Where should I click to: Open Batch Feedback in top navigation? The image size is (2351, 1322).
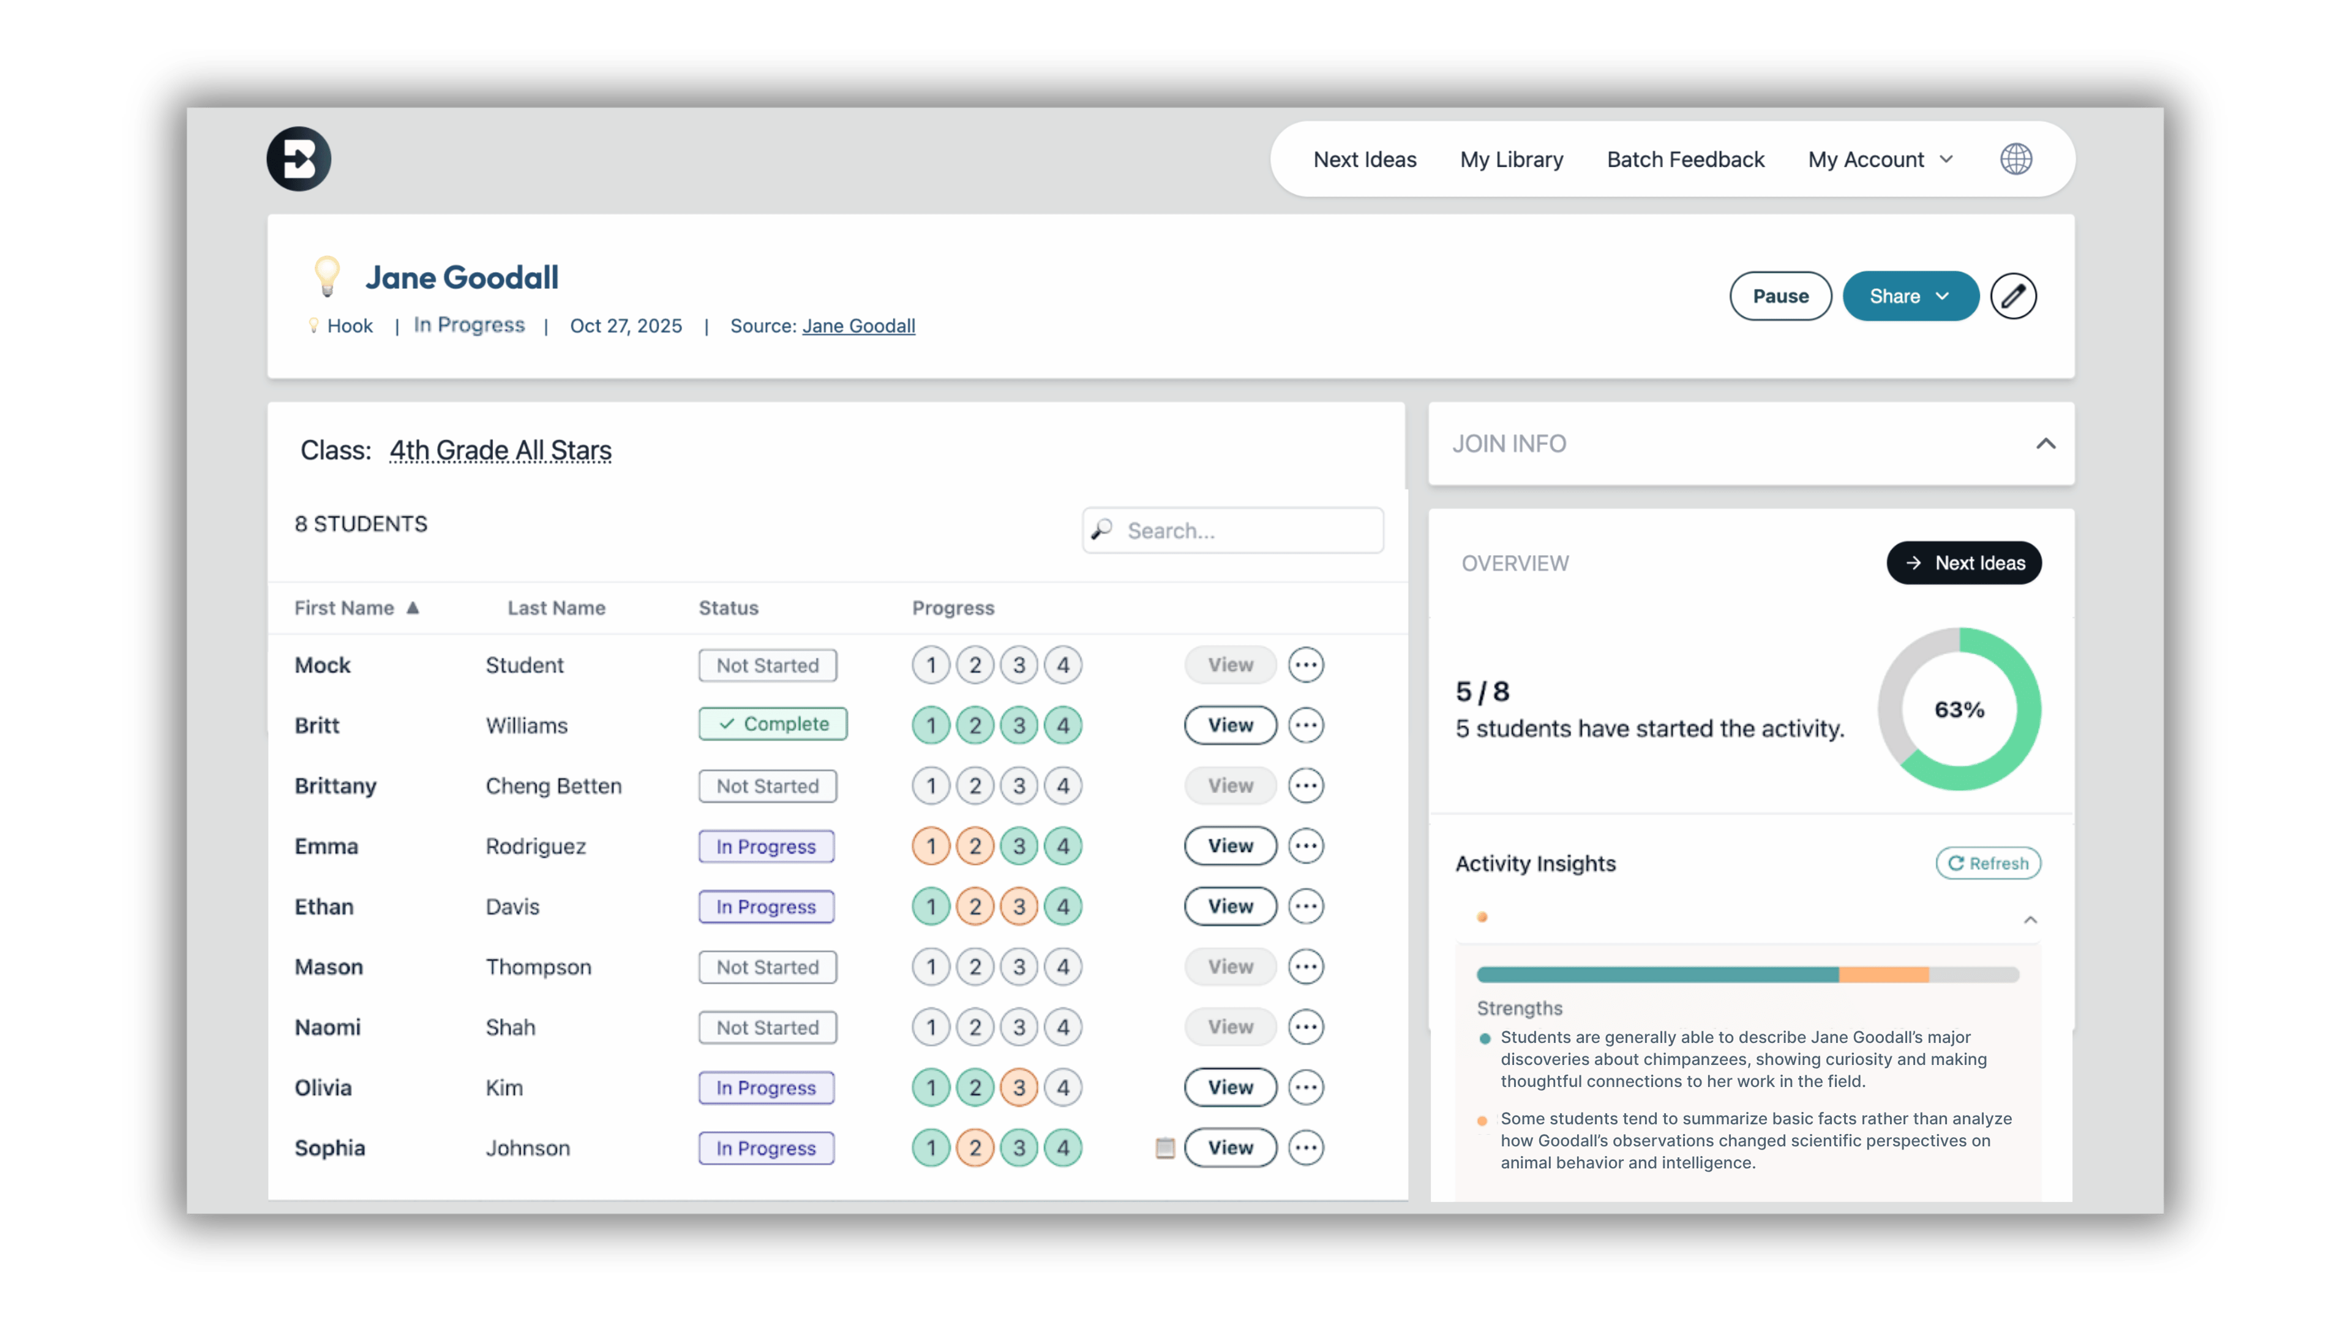pyautogui.click(x=1685, y=160)
